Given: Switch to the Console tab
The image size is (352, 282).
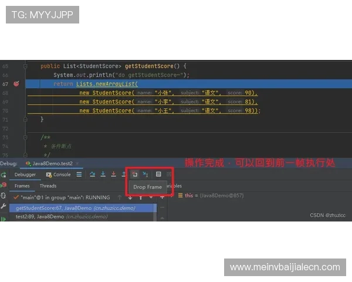Looking at the screenshot, I should 58,174.
